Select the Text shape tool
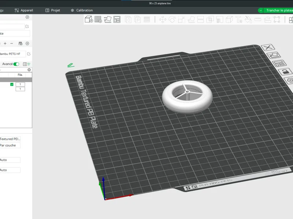This screenshot has width=293, height=219. click(239, 19)
